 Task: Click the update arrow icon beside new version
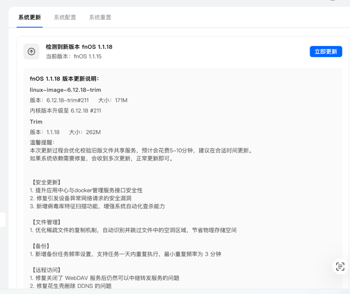(x=31, y=52)
